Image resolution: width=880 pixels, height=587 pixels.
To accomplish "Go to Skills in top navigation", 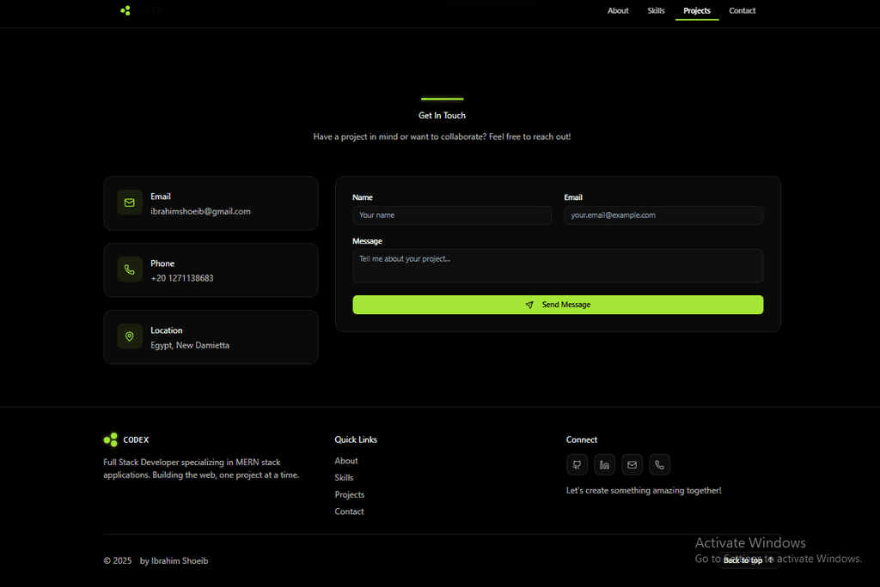I will (656, 11).
